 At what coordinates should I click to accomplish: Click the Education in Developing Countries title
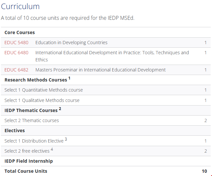click(71, 43)
